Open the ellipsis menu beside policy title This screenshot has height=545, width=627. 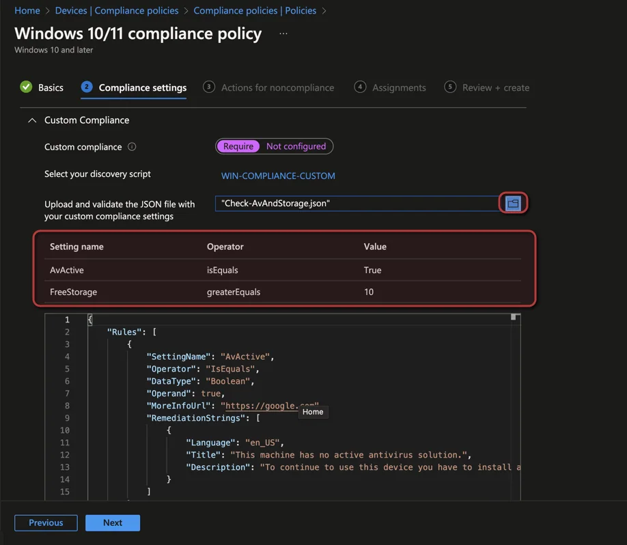283,33
